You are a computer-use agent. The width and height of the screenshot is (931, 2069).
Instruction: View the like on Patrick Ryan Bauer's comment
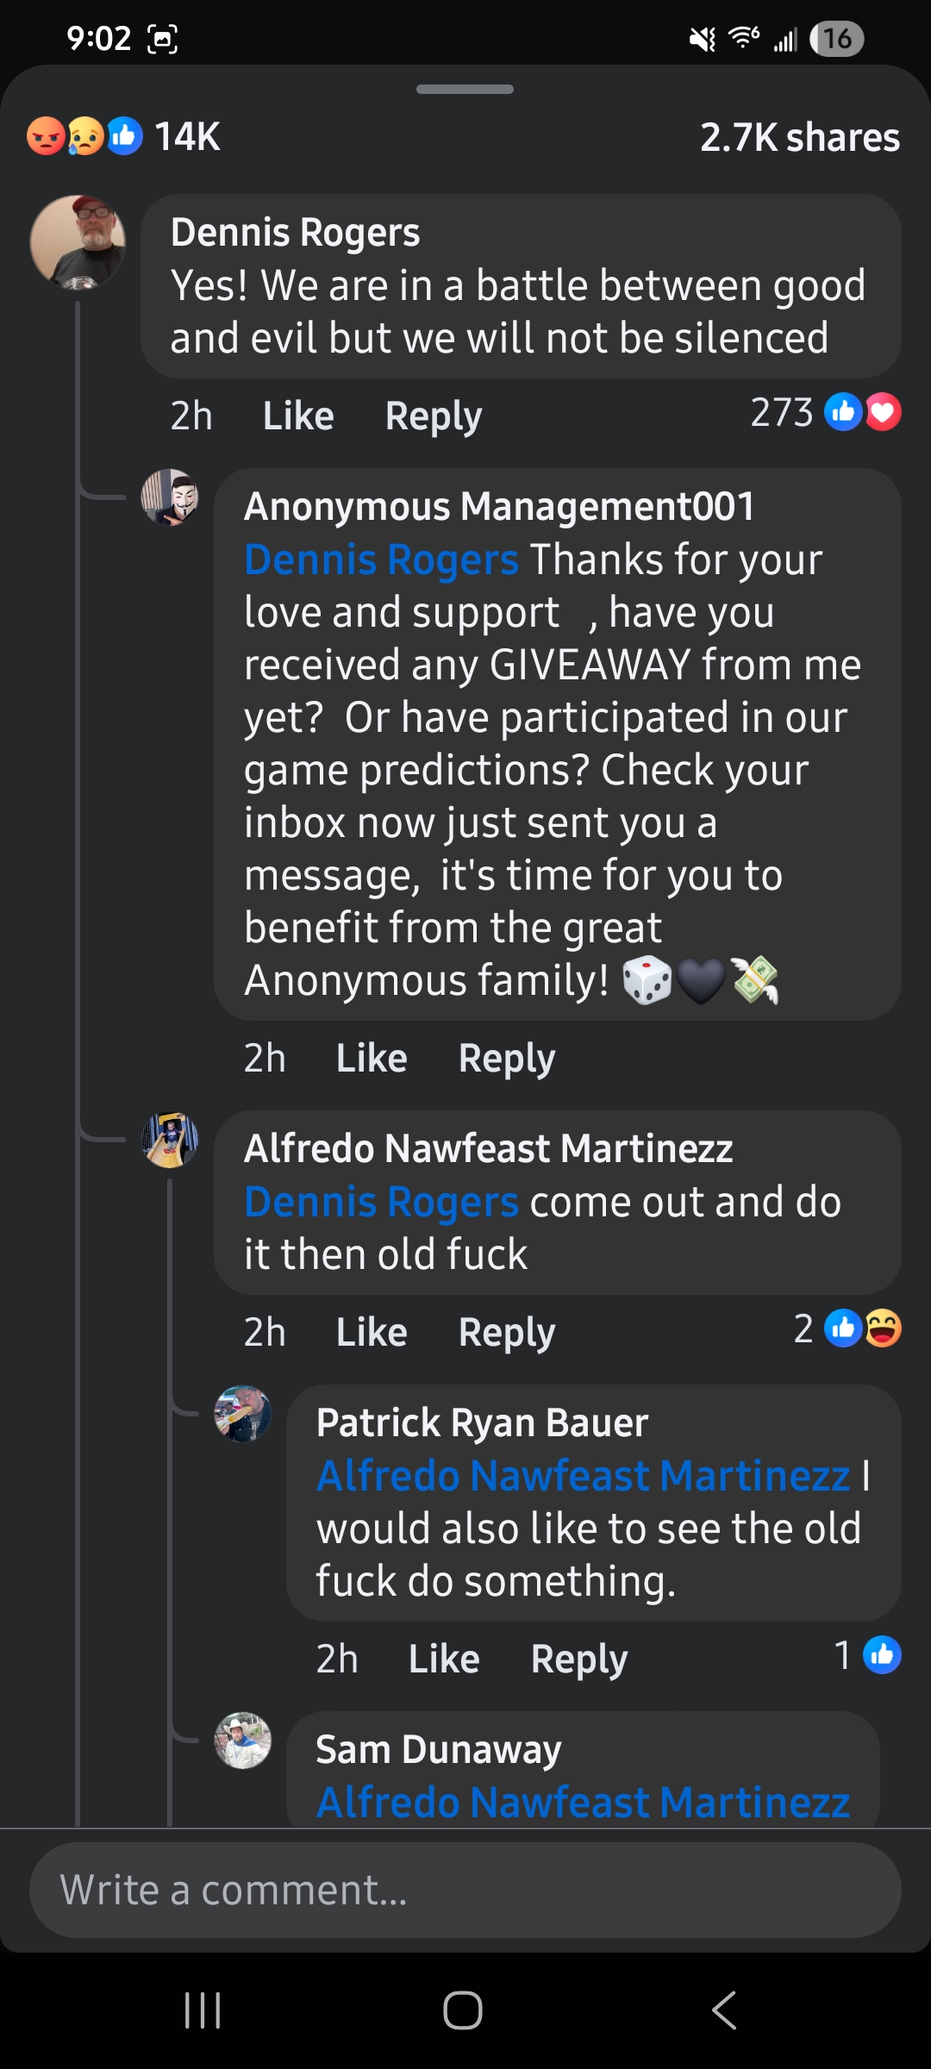[867, 1655]
